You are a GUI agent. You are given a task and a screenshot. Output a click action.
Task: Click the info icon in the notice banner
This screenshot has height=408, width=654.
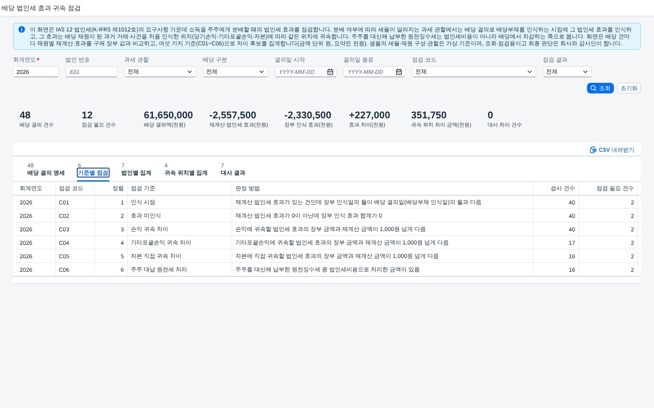22,29
